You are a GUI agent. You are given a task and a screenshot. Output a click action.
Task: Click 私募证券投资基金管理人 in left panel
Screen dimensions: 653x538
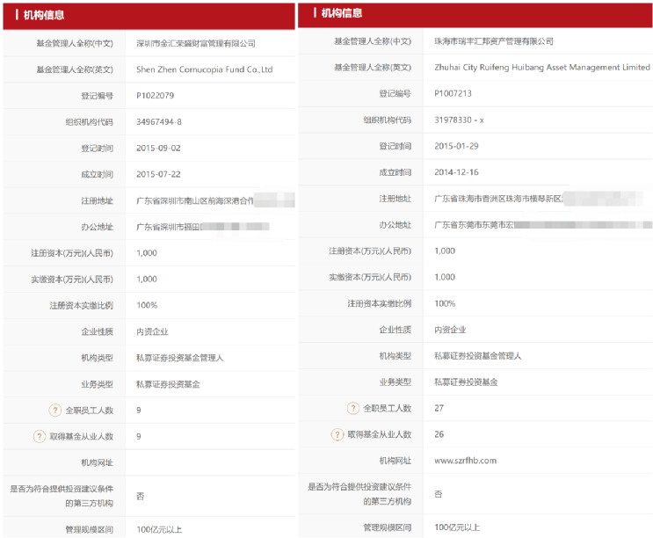pyautogui.click(x=180, y=358)
